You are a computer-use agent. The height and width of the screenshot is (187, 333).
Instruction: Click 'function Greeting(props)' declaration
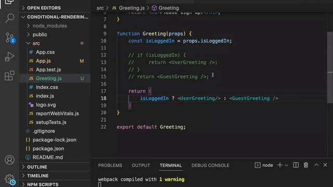pos(154,34)
